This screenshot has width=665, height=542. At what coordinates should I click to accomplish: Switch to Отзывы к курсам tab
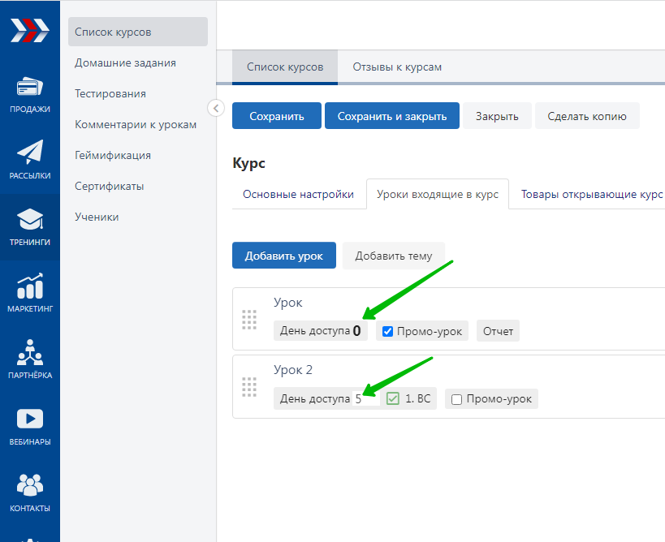tap(396, 67)
